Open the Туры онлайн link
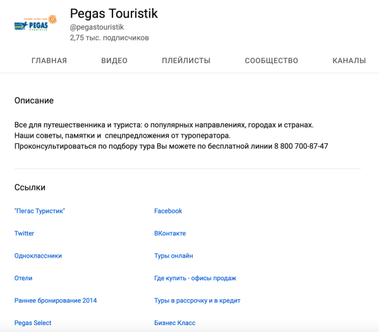379x332 pixels. click(x=174, y=256)
